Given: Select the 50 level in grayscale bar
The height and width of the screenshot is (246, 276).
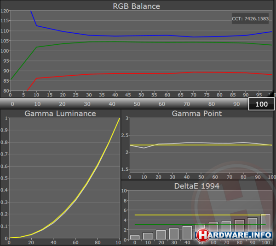Looking at the screenshot, I should coord(137,104).
